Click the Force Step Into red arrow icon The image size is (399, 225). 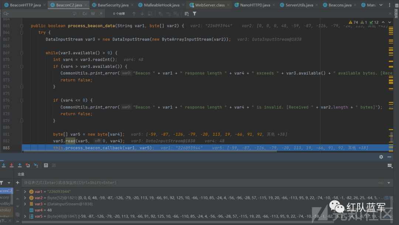click(11, 165)
